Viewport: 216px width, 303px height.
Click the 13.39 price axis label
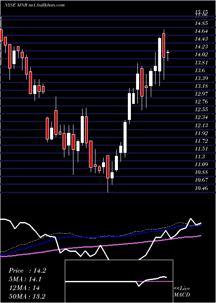pos(201,78)
